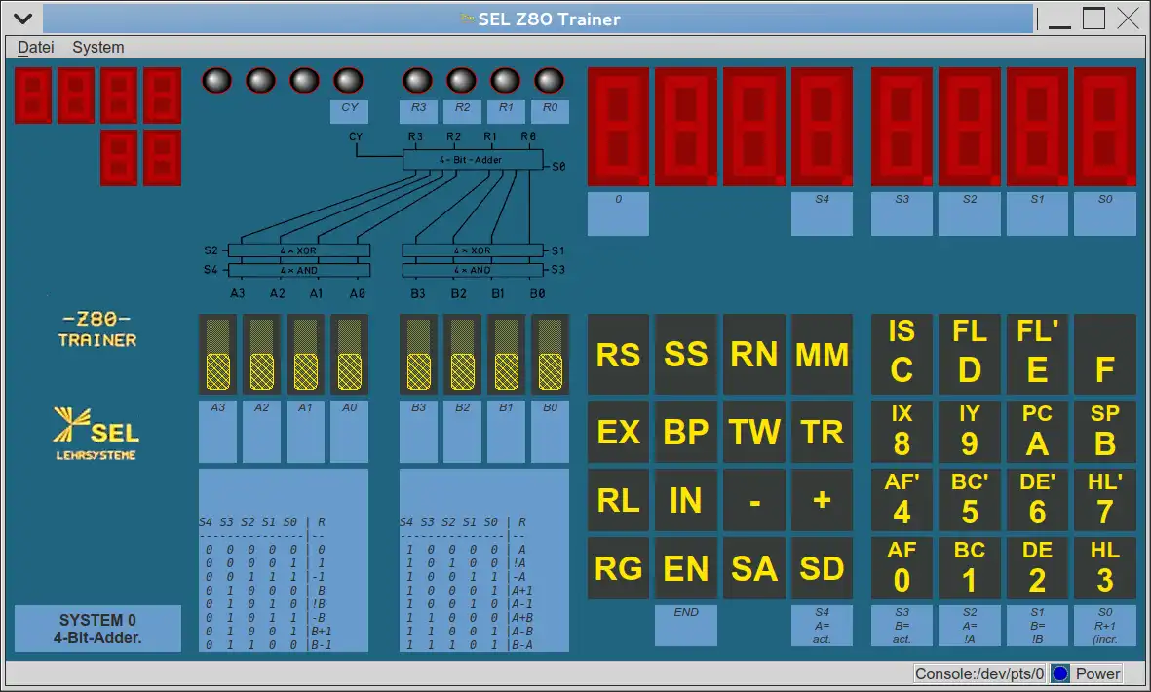Open the title bar window menu chevron

(22, 19)
